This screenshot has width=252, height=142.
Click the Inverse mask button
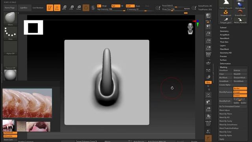[x=240, y=70]
